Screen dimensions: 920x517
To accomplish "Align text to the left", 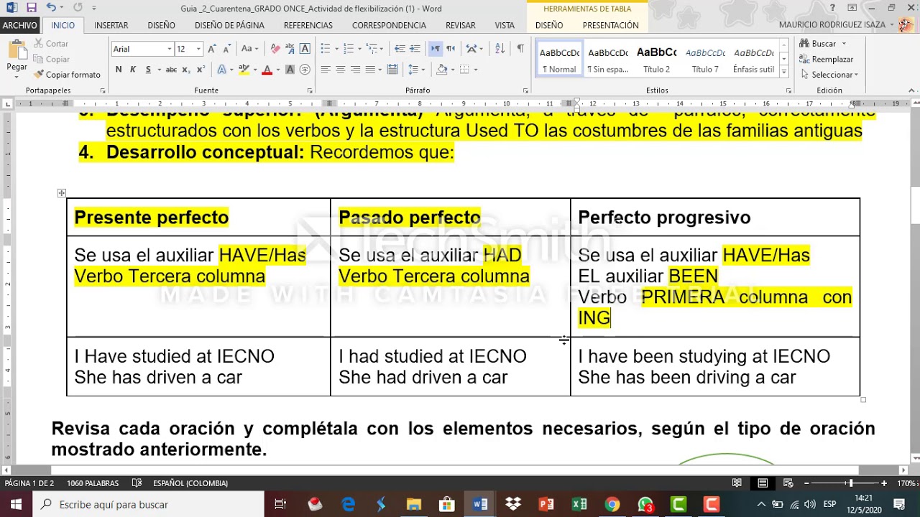I will pos(326,70).
